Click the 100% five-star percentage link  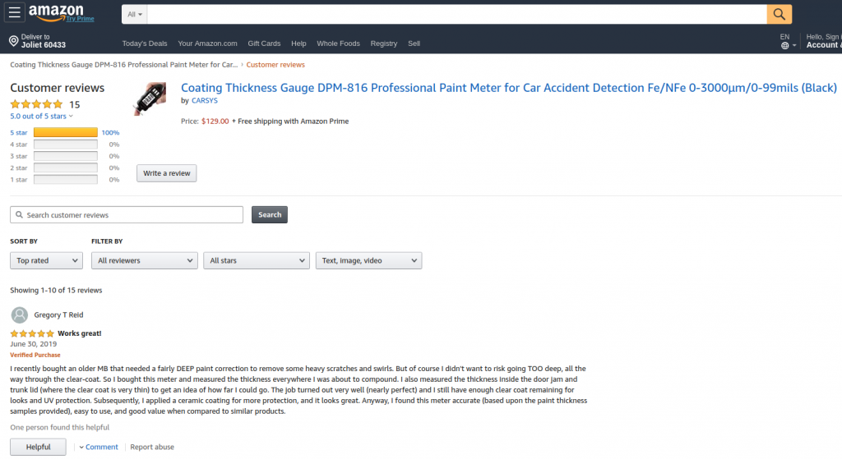tap(111, 132)
